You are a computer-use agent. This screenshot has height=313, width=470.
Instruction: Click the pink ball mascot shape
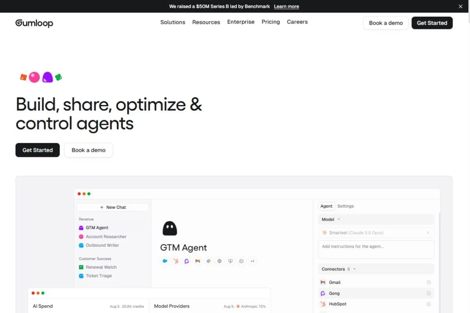point(34,77)
